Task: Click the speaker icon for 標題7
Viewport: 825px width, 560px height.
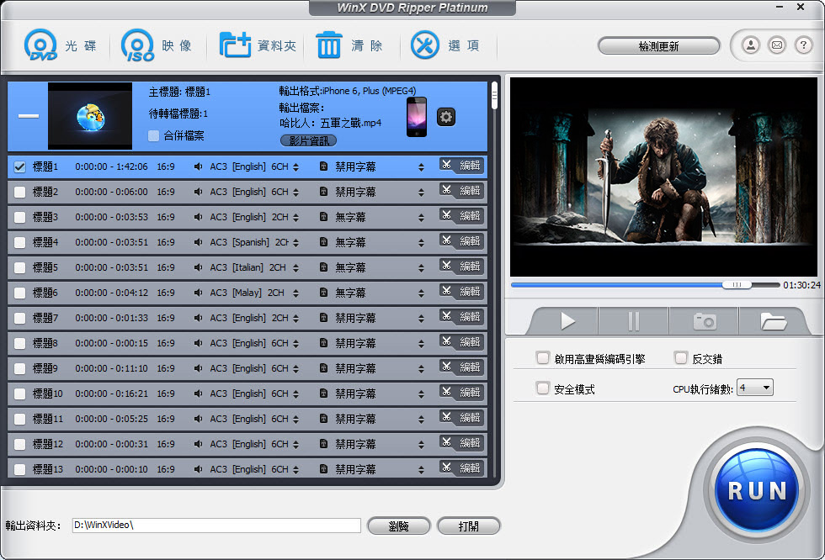Action: (199, 318)
